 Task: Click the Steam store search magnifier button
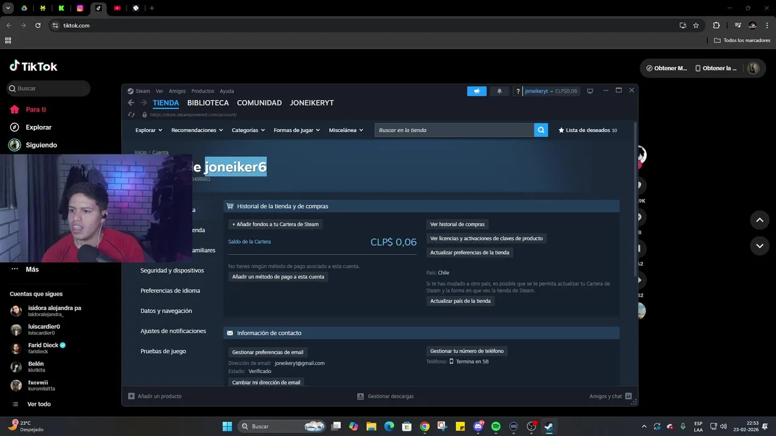(x=541, y=130)
